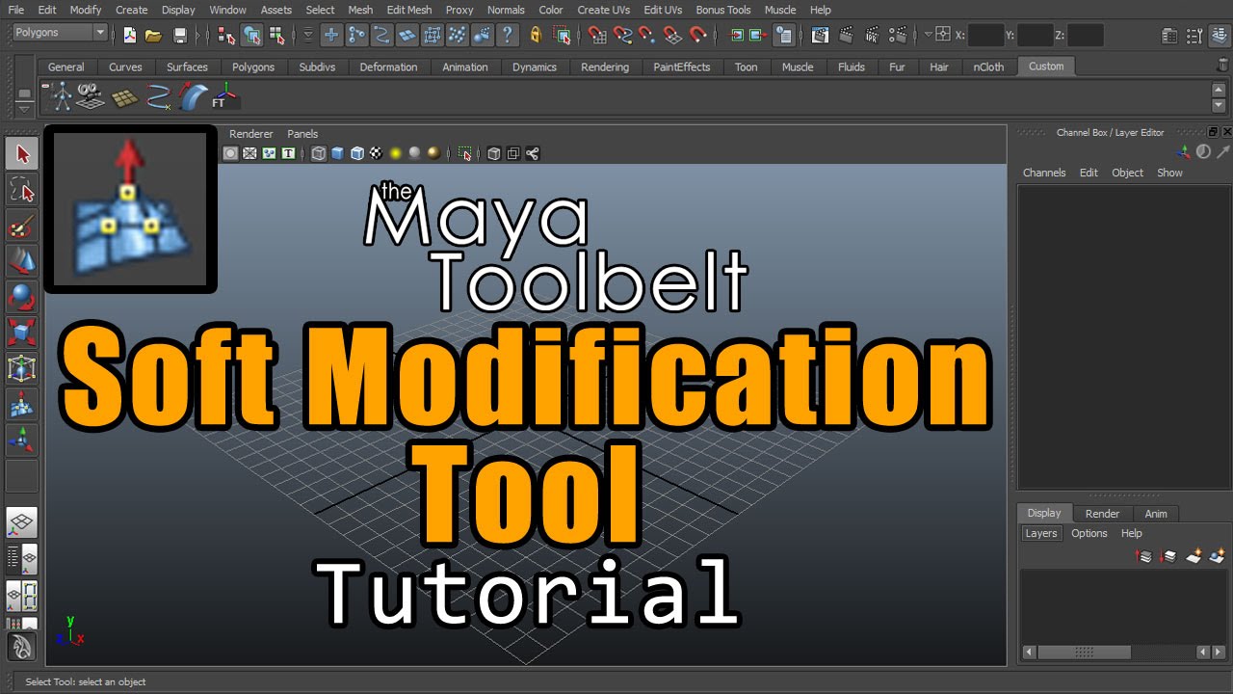
Task: Click the polygon plane shelf icon
Action: 124,96
